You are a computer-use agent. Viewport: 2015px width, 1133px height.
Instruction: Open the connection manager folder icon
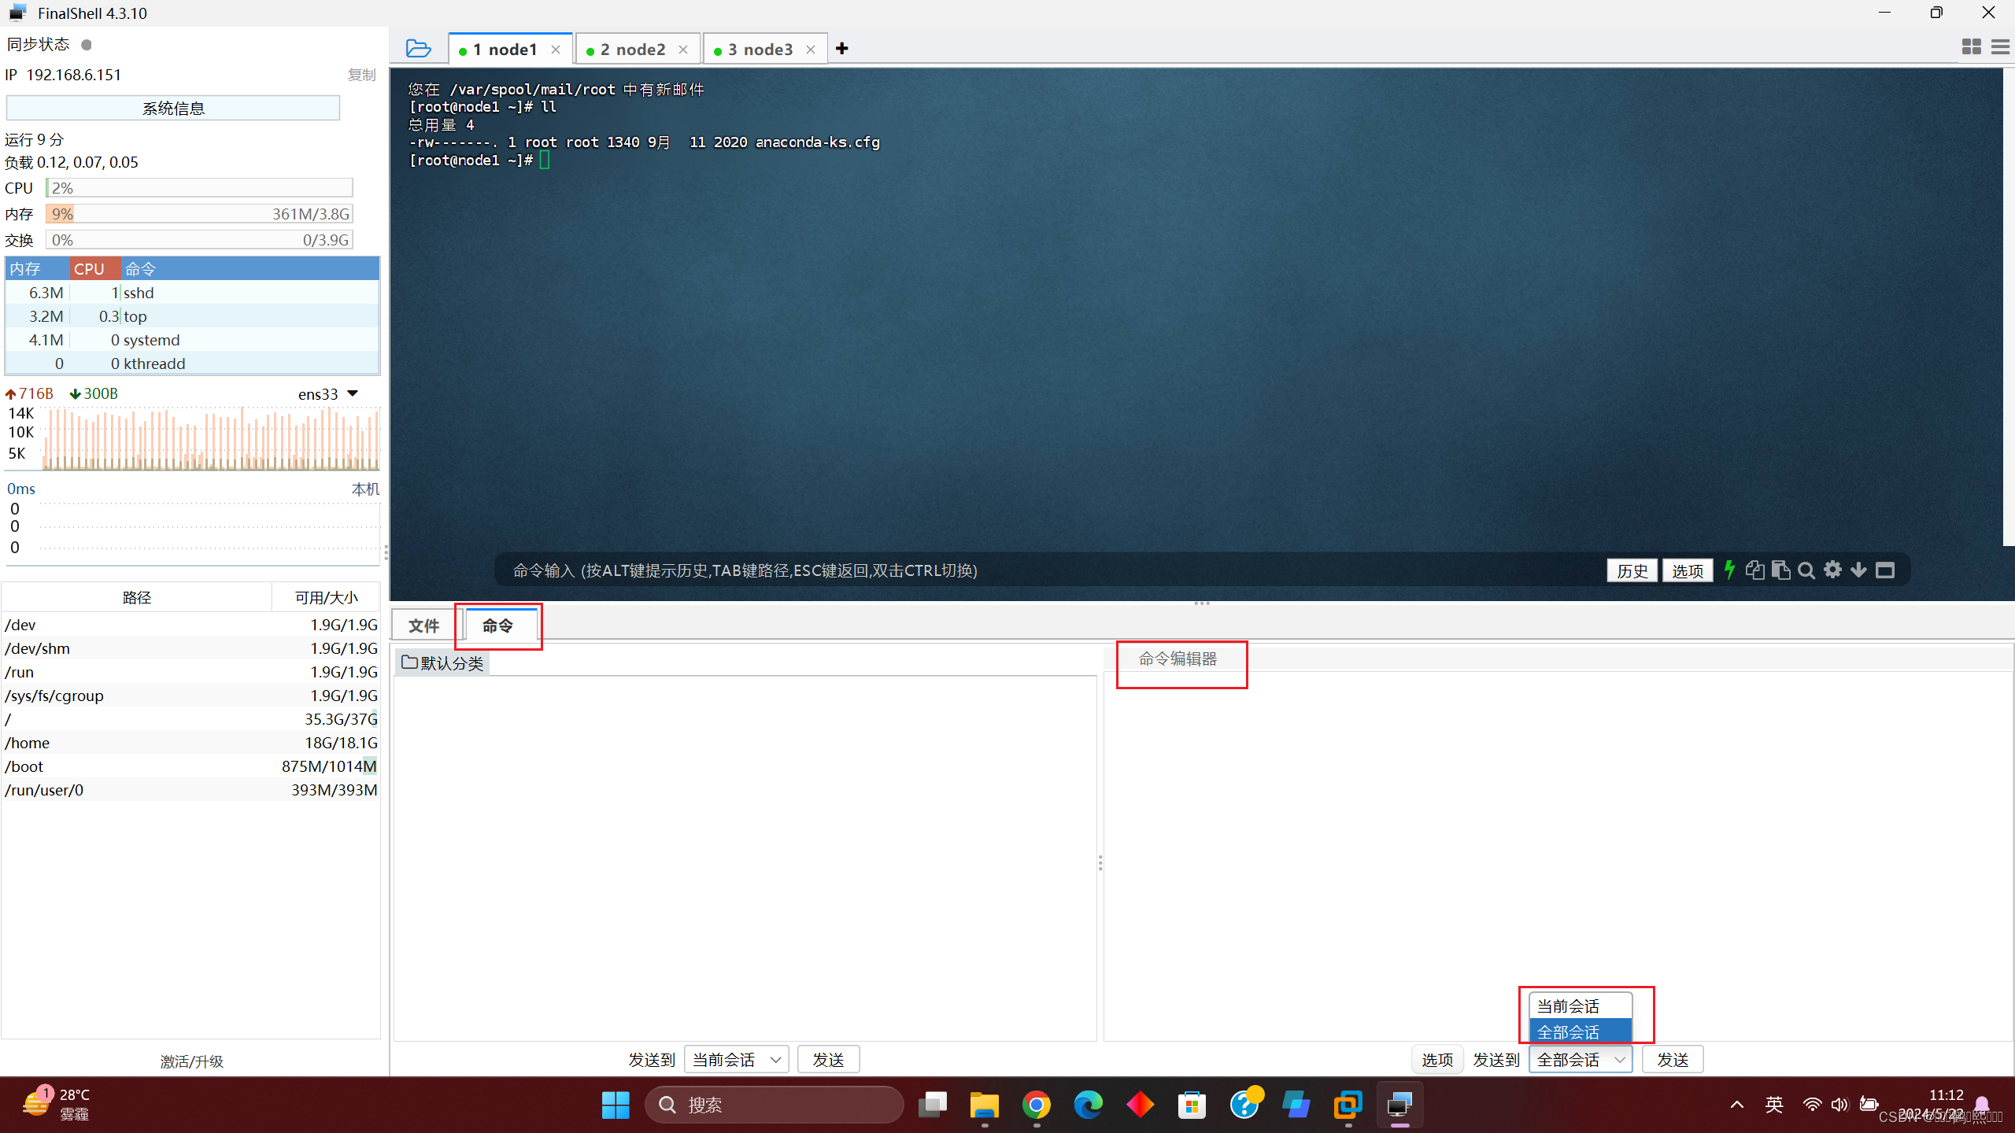tap(418, 49)
